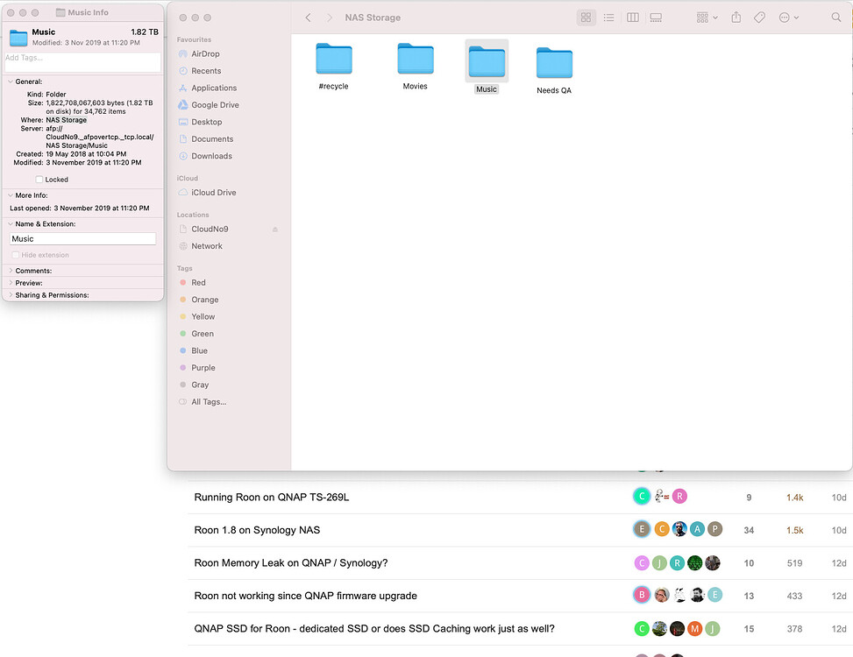Tick the Locked checkbox
The height and width of the screenshot is (657, 853).
click(x=39, y=180)
